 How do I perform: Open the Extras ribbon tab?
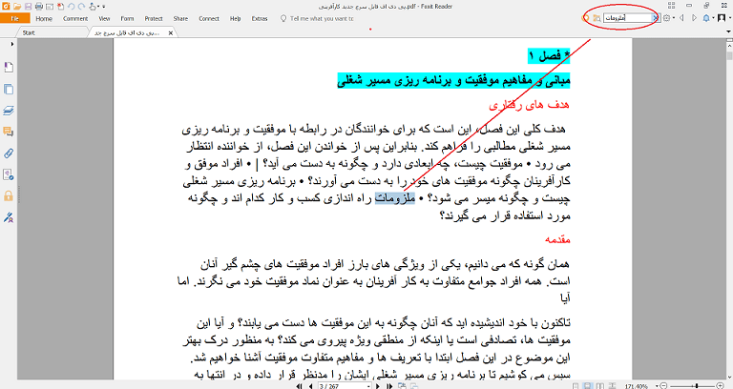point(260,19)
